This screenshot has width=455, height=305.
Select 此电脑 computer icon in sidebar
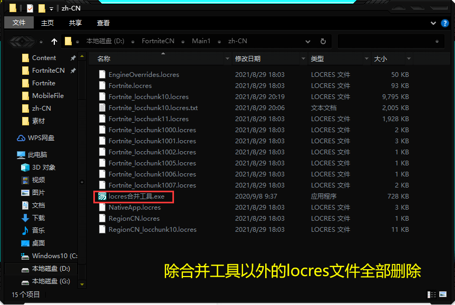pyautogui.click(x=21, y=155)
